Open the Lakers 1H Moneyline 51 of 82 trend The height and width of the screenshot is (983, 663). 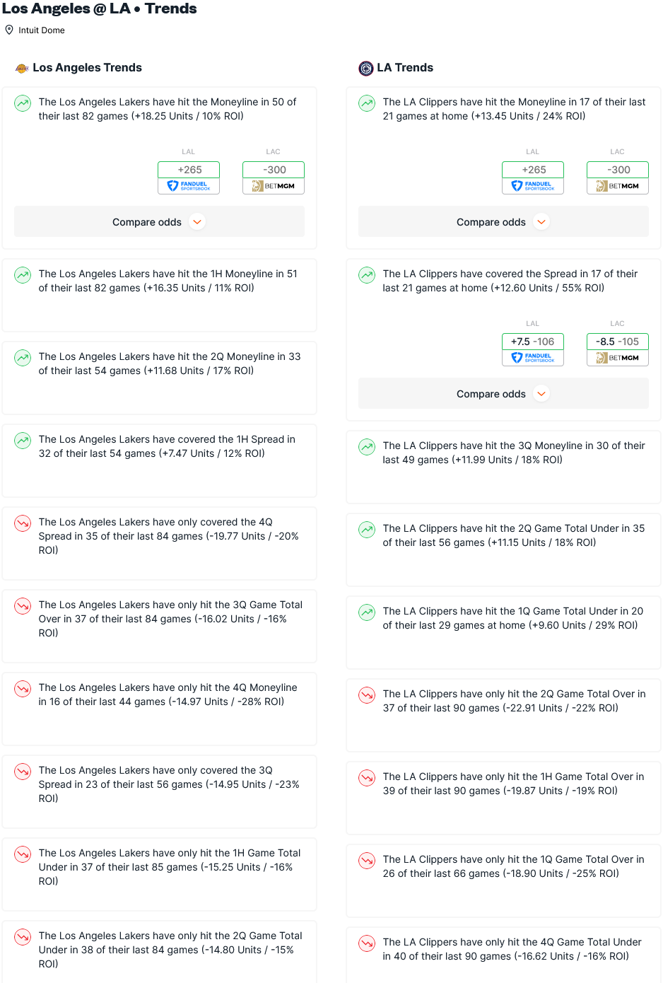pyautogui.click(x=159, y=296)
